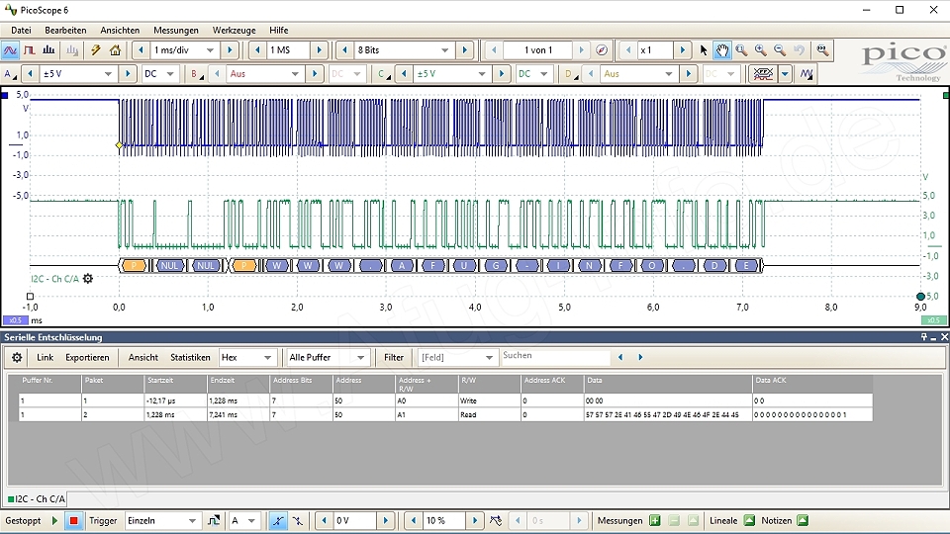Increase timebase with right arrow stepper
This screenshot has height=534, width=950.
pyautogui.click(x=230, y=50)
